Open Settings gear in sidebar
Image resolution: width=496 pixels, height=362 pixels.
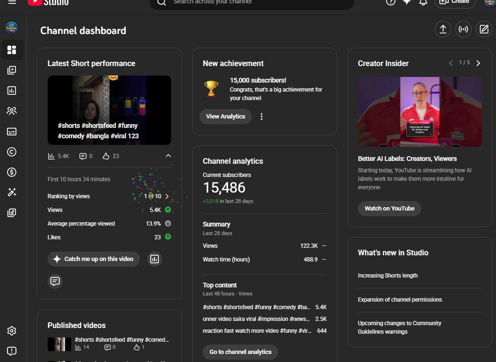[12, 331]
